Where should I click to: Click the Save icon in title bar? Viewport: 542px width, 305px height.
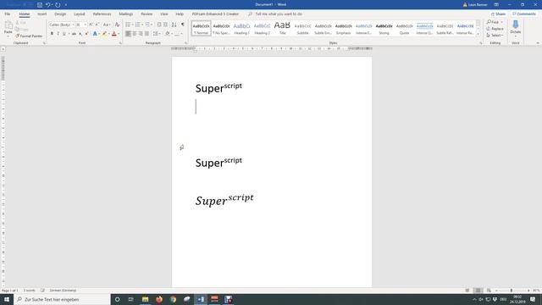coord(40,5)
